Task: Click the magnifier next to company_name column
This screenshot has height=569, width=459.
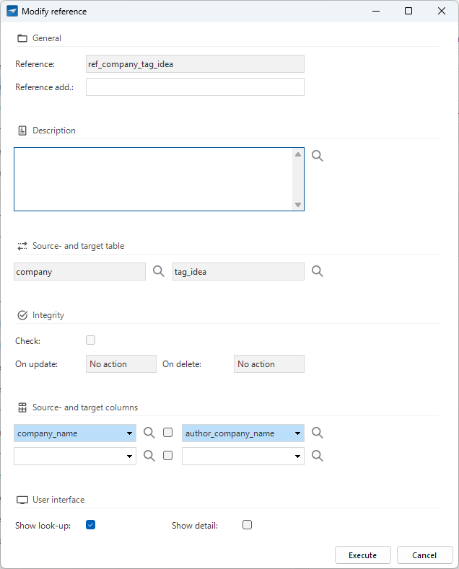Action: [149, 433]
